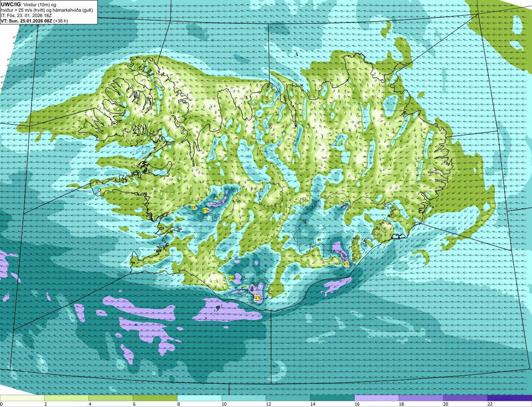Select the 2–4 m/s light yellow-green swatch
This screenshot has width=532, height=407.
tap(66, 398)
